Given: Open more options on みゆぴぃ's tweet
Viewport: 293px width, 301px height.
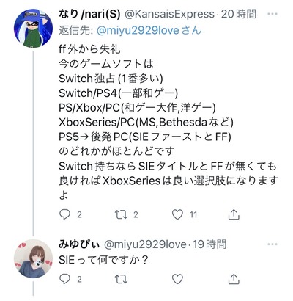Looking at the screenshot, I should click(x=272, y=244).
